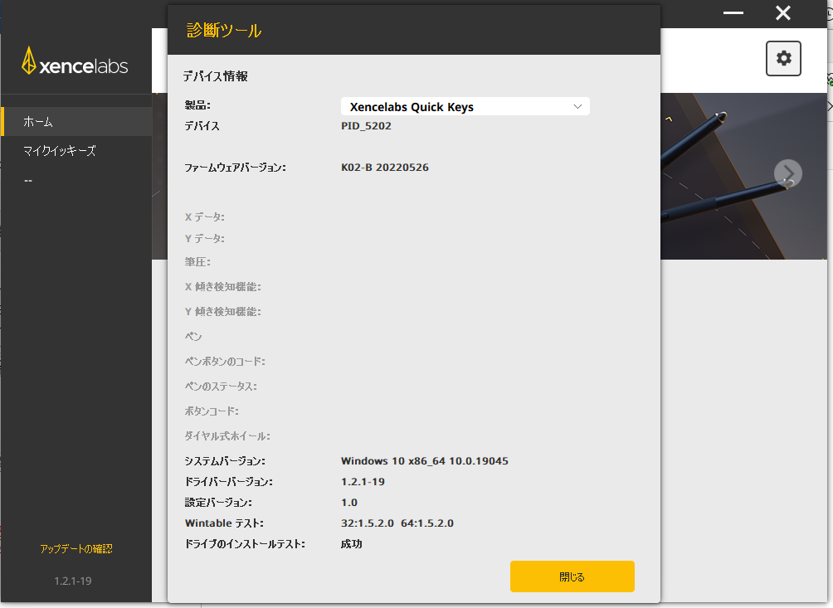Check for updates via アップデートの確認
Image resolution: width=833 pixels, height=608 pixels.
pyautogui.click(x=76, y=548)
